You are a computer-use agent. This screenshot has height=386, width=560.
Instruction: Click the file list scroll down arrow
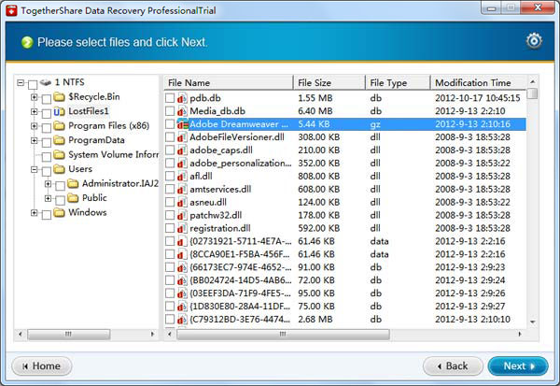532,322
